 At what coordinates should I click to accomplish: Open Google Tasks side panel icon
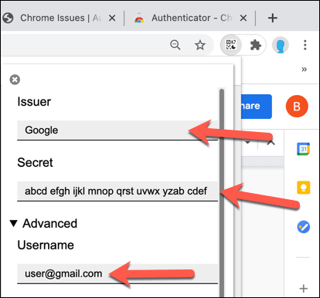[x=303, y=227]
